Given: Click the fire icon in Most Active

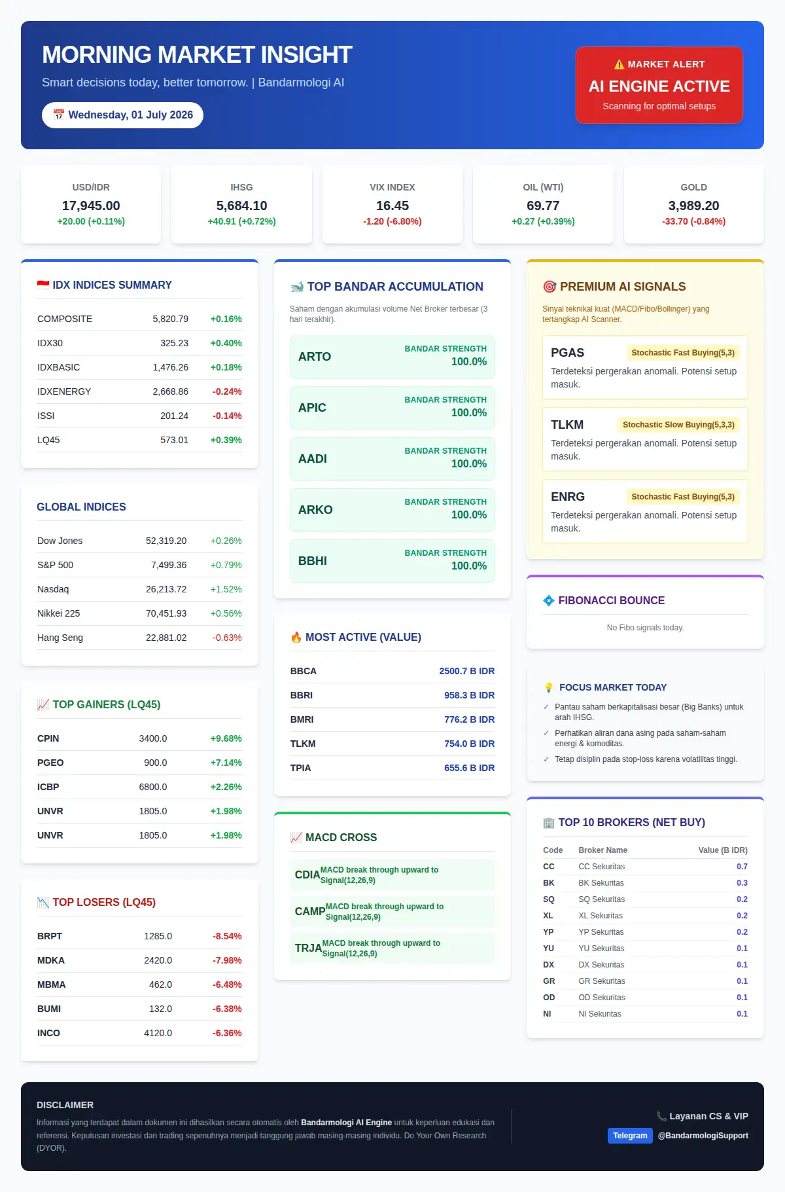Looking at the screenshot, I should click(296, 637).
